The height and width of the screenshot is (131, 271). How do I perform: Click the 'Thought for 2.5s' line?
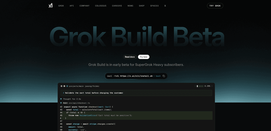(x=72, y=99)
